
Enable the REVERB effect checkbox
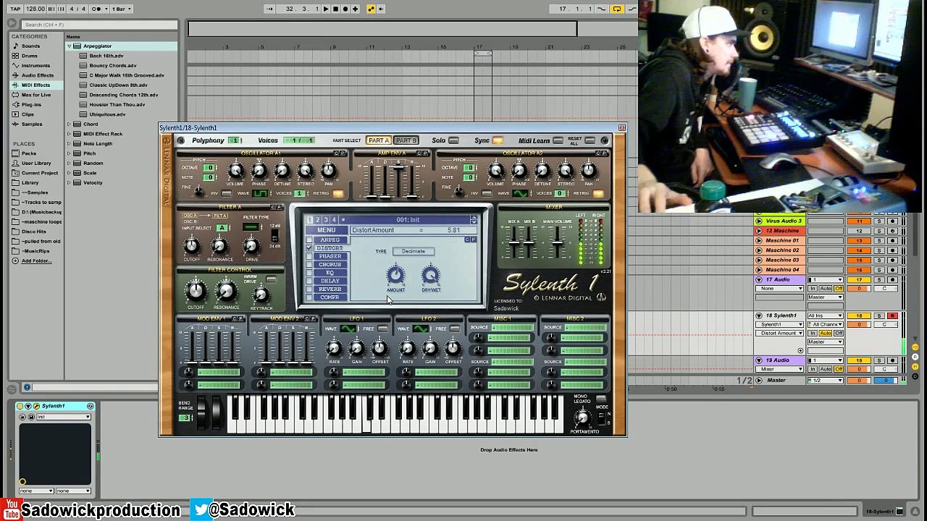309,289
